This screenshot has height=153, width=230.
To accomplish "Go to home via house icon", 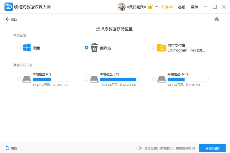I will 217,19.
